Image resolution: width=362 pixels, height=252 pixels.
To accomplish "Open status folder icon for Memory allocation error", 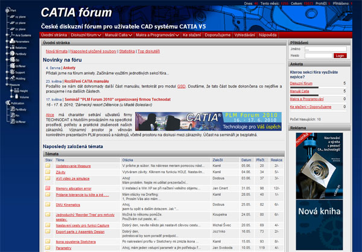I will pyautogui.click(x=48, y=189).
